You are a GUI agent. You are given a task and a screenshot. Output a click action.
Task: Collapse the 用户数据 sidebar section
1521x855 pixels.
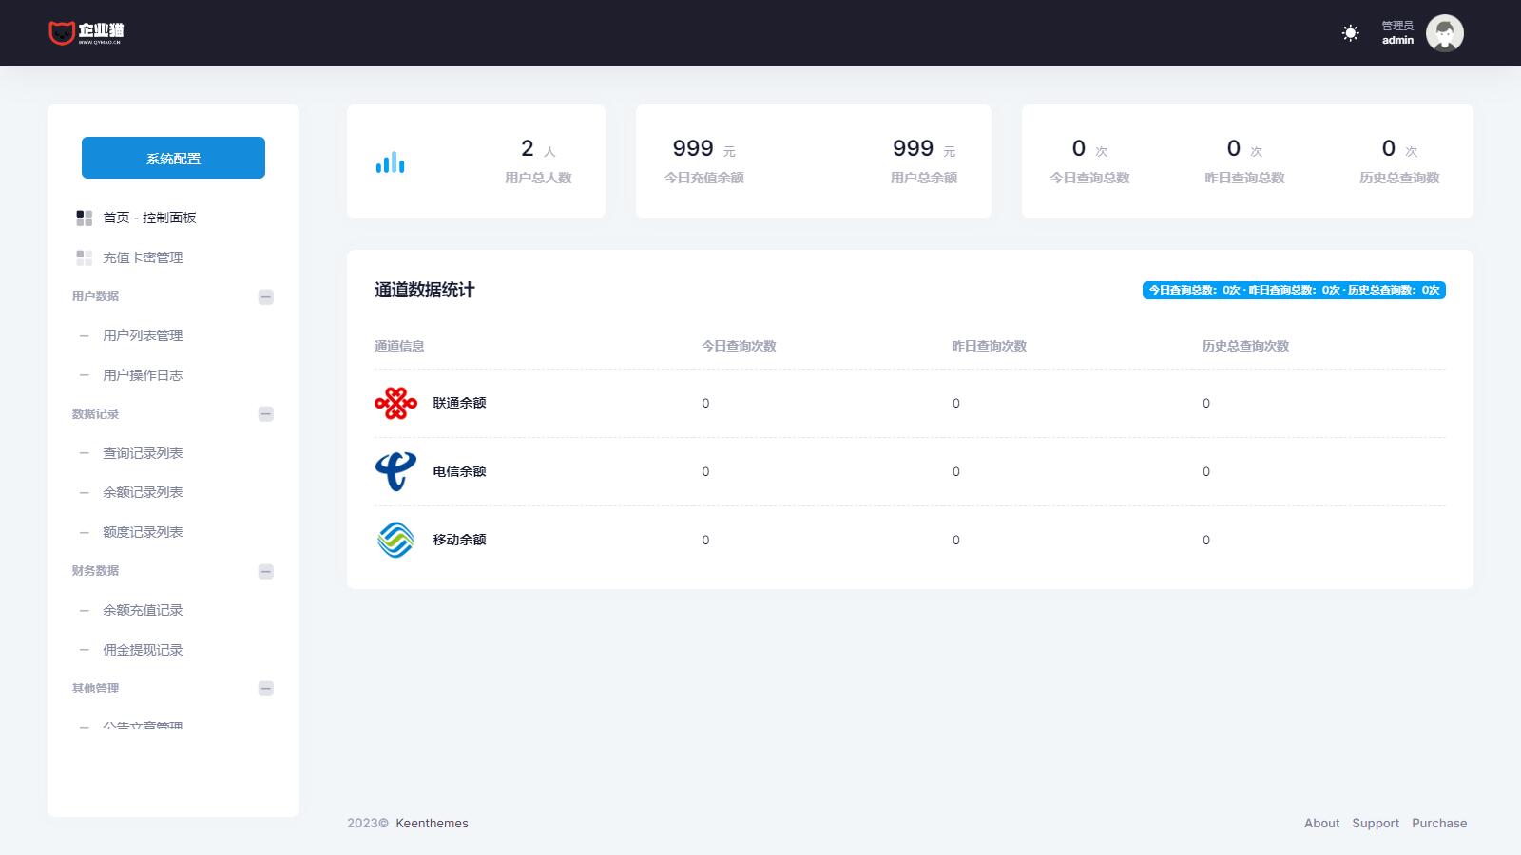point(266,297)
